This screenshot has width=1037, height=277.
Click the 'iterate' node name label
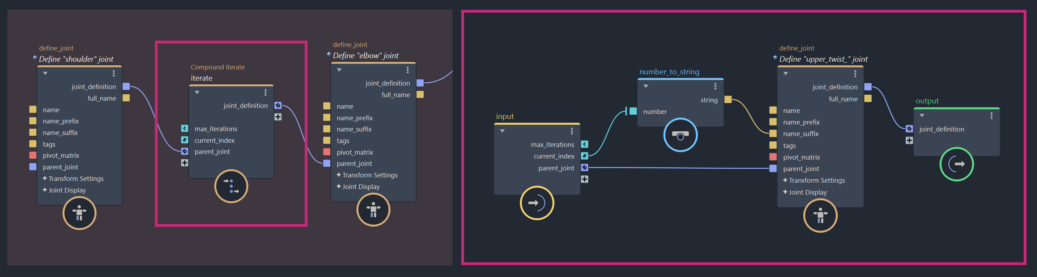click(202, 78)
